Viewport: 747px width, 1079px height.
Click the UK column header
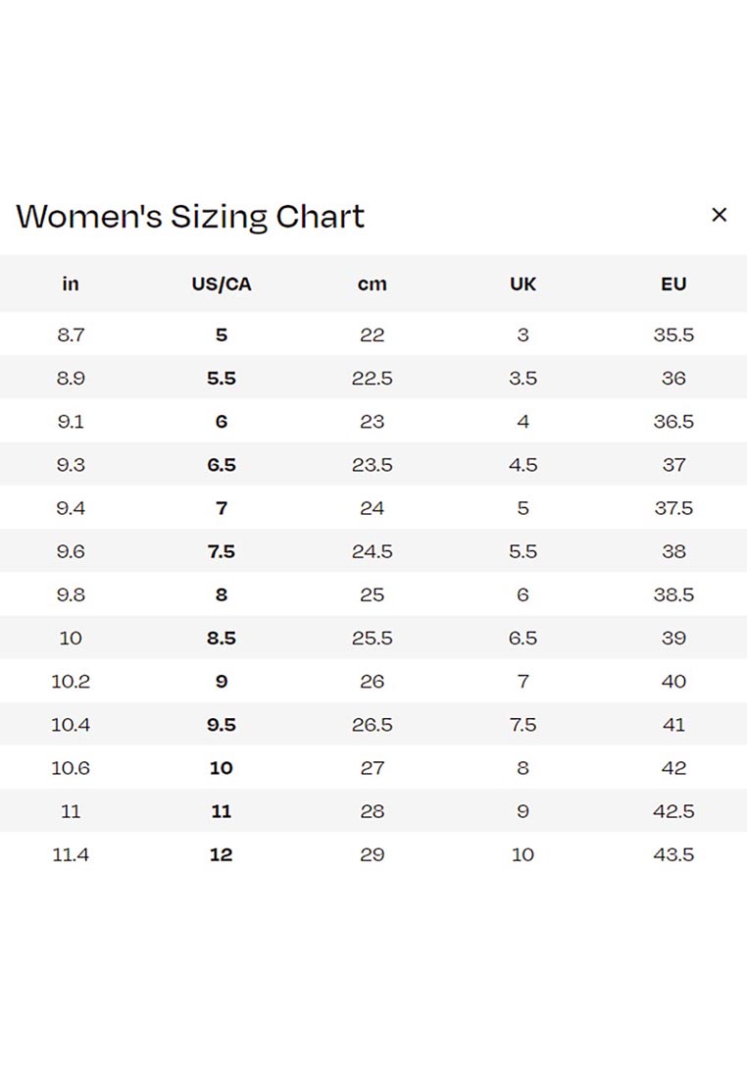523,284
